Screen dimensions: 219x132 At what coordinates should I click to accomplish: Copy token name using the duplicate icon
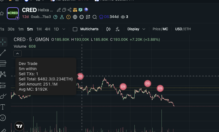(x=64, y=10)
